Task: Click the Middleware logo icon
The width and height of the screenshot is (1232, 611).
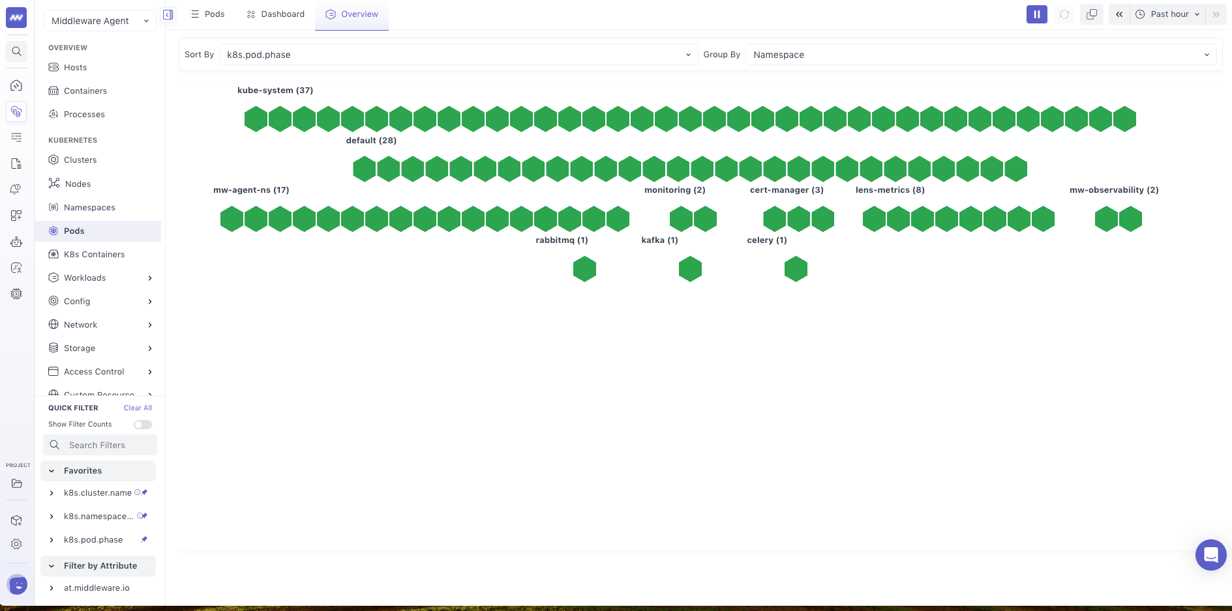Action: coord(16,18)
